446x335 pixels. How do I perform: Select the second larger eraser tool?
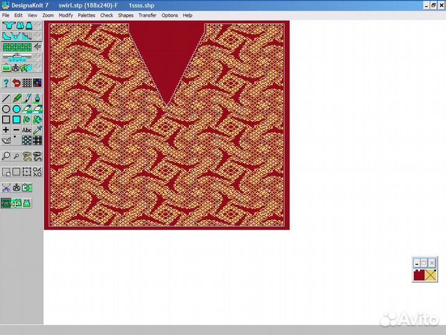click(x=37, y=109)
